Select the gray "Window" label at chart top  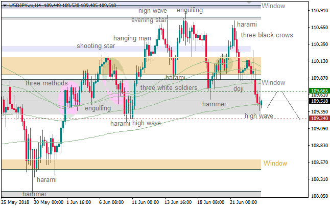pyautogui.click(x=273, y=6)
